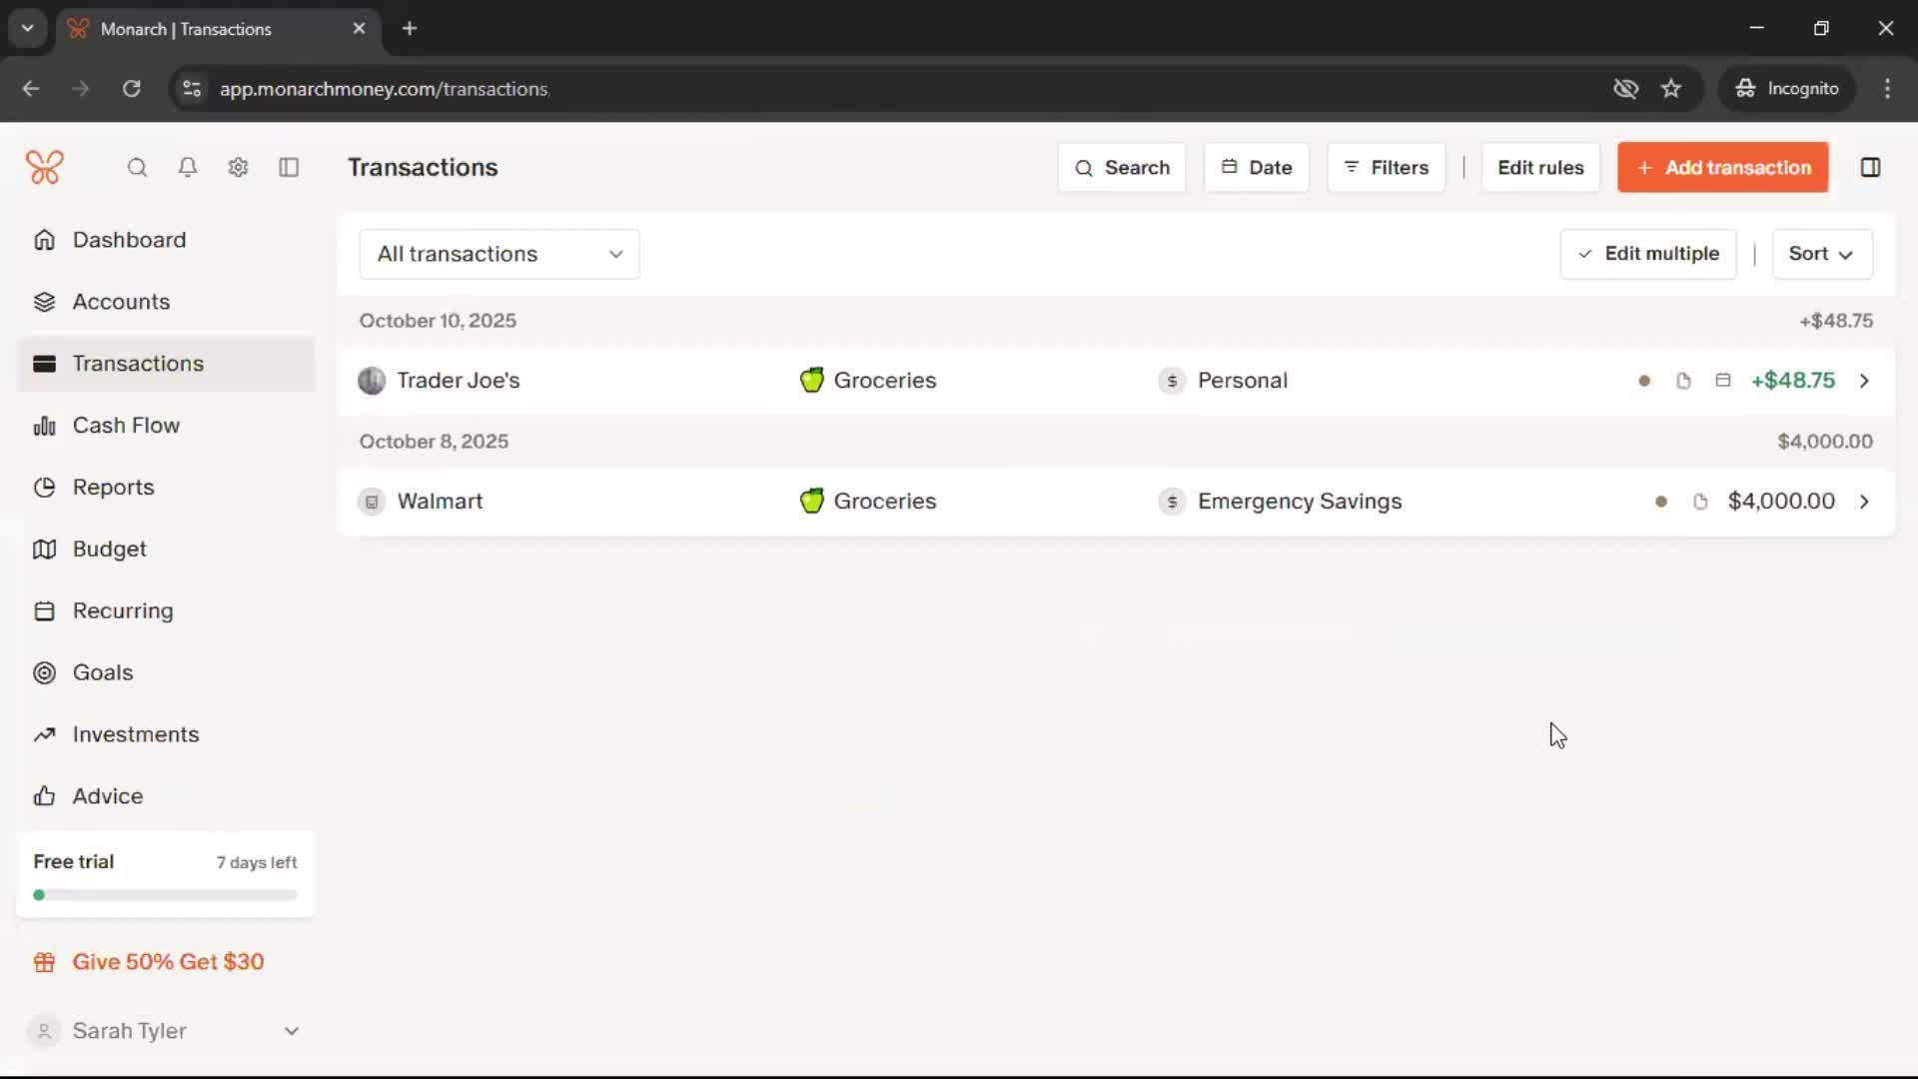Viewport: 1918px width, 1079px height.
Task: Open the Sort dropdown
Action: 1821,254
